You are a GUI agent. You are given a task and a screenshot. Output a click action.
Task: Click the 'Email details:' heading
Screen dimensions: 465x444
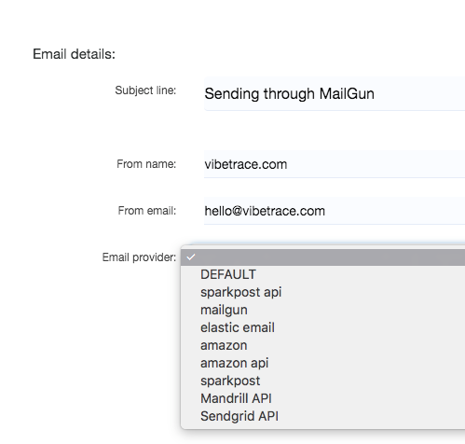pos(74,54)
